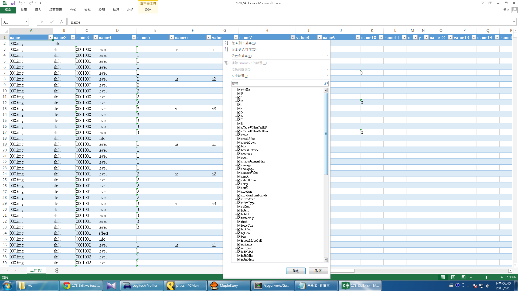Screen dimensions: 518x291
Task: Open the name5 column filter dropdown
Action: (172, 37)
